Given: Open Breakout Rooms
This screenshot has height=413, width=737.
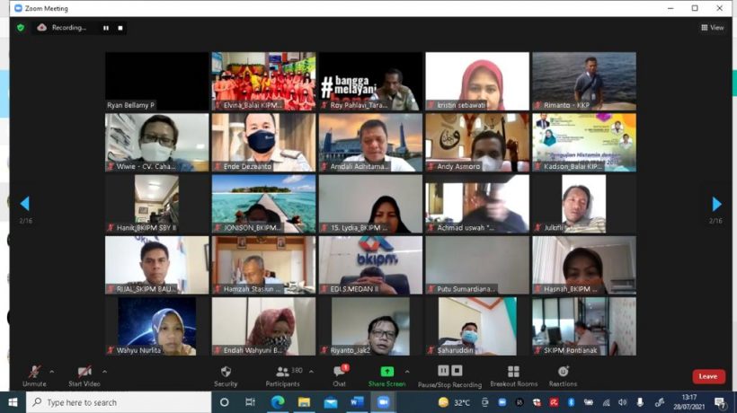Looking at the screenshot, I should coord(514,376).
